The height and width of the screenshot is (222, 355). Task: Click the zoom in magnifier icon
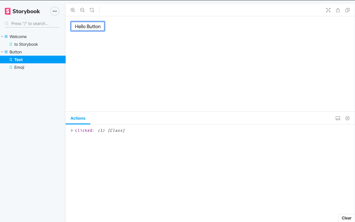click(73, 10)
